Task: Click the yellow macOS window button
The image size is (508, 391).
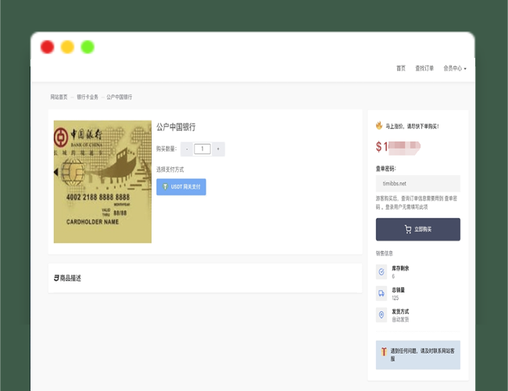Action: (x=67, y=47)
